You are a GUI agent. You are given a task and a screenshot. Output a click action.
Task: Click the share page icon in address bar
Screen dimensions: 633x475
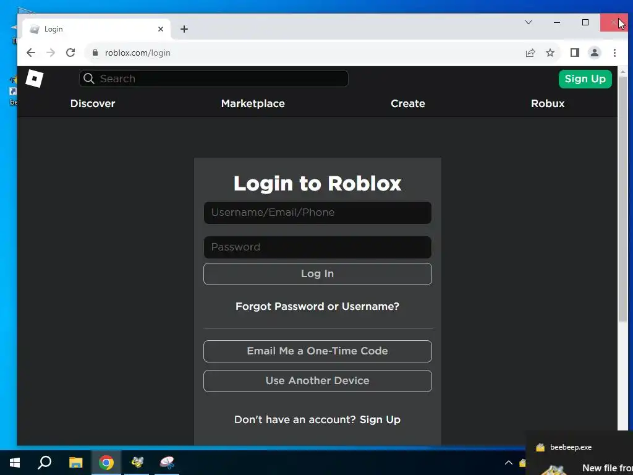pos(530,53)
